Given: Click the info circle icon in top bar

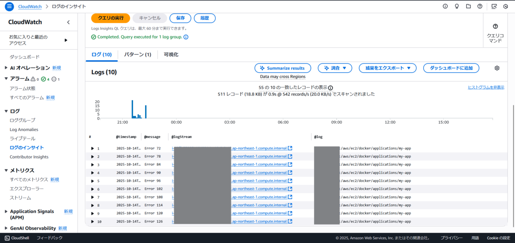Looking at the screenshot, I should point(445,6).
